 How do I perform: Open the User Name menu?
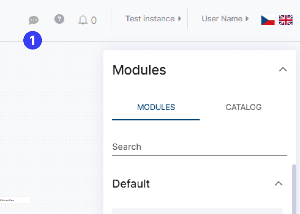coord(222,19)
